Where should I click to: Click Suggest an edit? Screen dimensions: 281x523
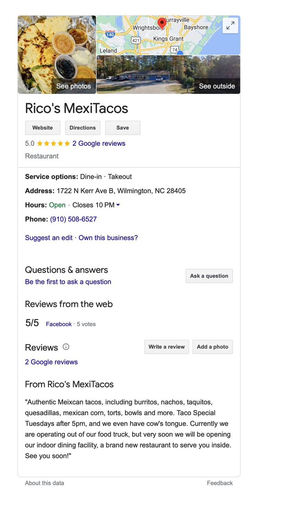(49, 238)
